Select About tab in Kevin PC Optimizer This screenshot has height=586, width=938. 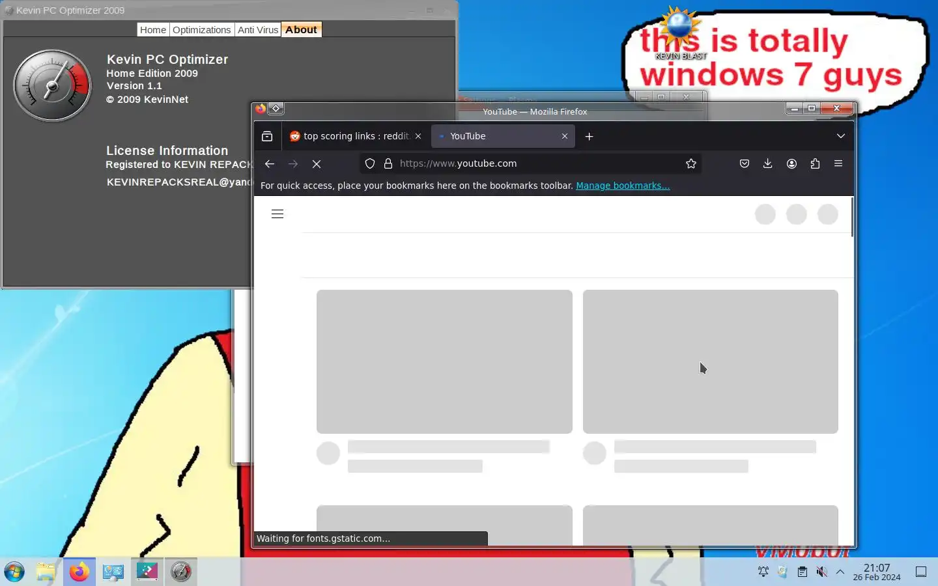point(301,29)
